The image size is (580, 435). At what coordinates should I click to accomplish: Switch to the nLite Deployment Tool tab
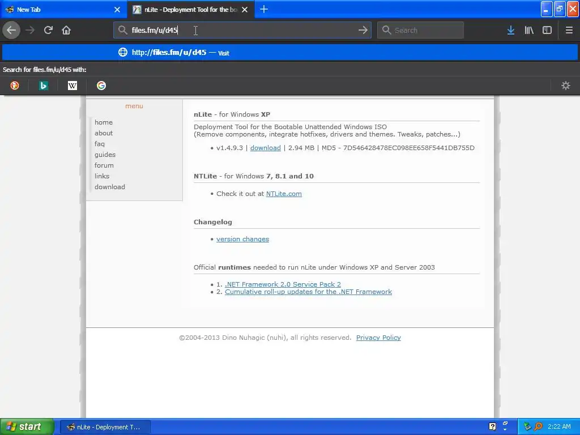point(191,10)
